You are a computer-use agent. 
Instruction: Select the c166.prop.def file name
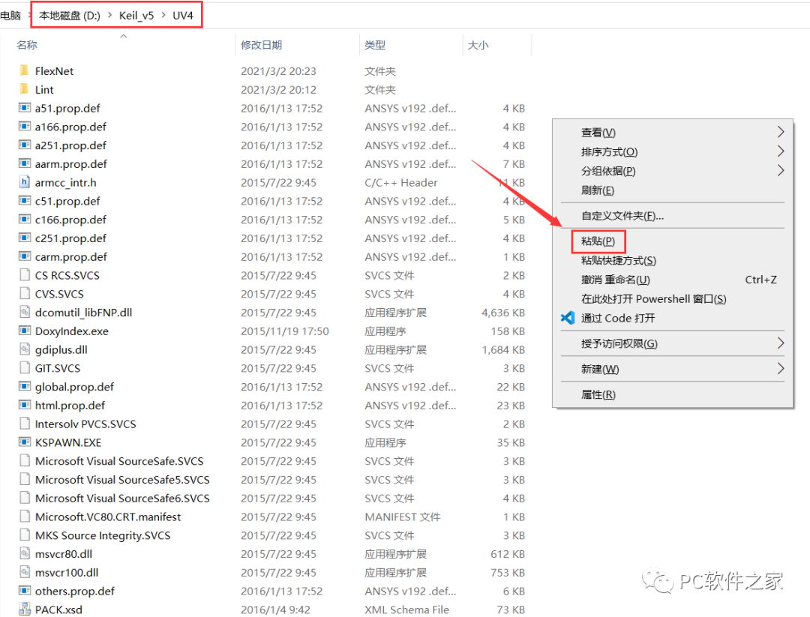coord(70,220)
